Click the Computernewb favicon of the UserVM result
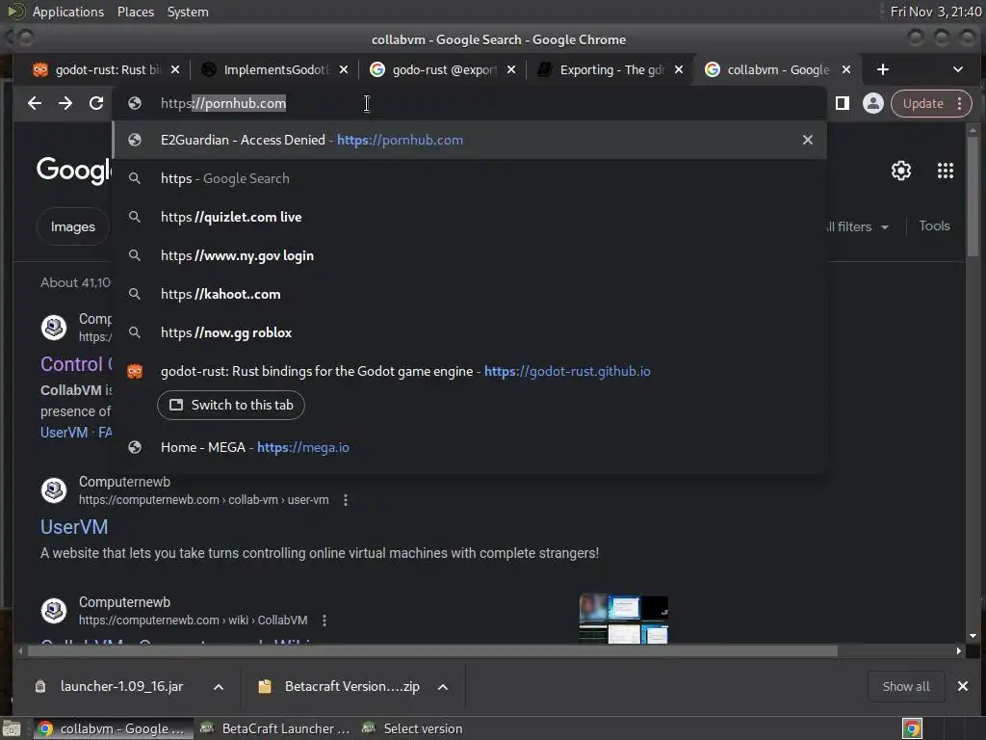986x740 pixels. coord(54,490)
